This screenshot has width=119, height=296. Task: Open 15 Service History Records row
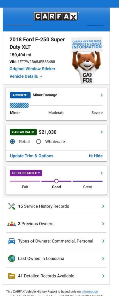[56, 206]
